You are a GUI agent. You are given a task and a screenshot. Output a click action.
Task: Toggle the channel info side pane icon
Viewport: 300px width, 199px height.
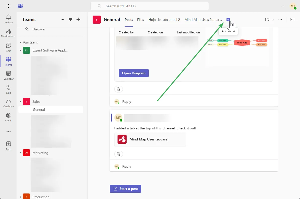[292, 20]
